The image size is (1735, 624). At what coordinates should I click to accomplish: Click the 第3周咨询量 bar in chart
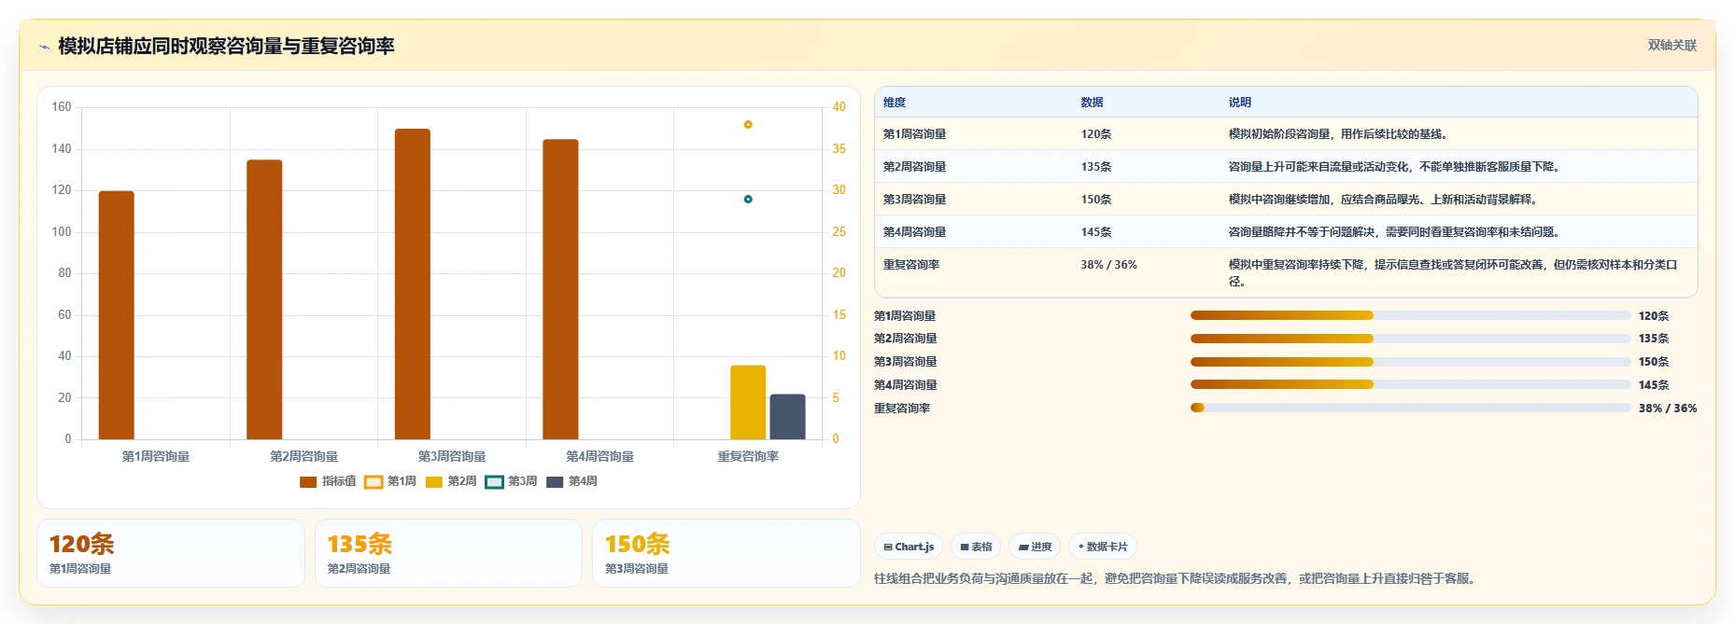(x=413, y=284)
